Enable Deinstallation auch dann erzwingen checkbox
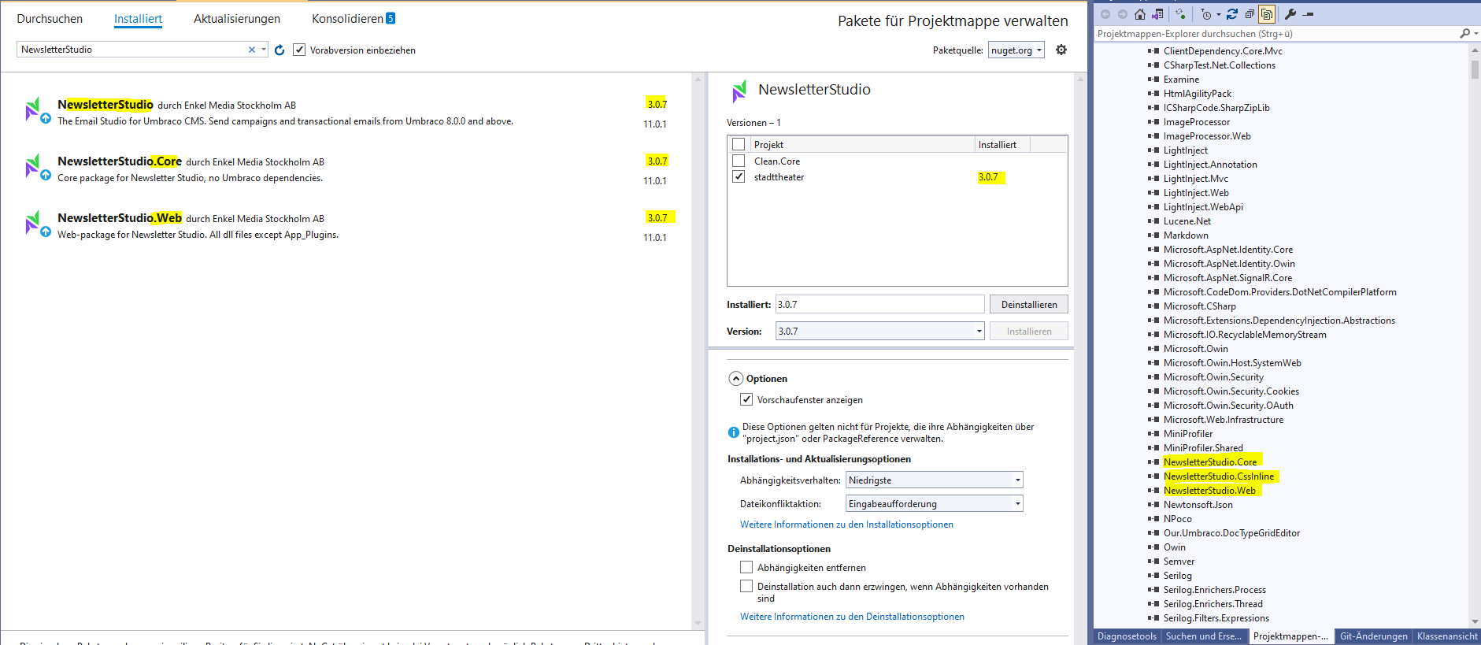1481x645 pixels. click(746, 586)
